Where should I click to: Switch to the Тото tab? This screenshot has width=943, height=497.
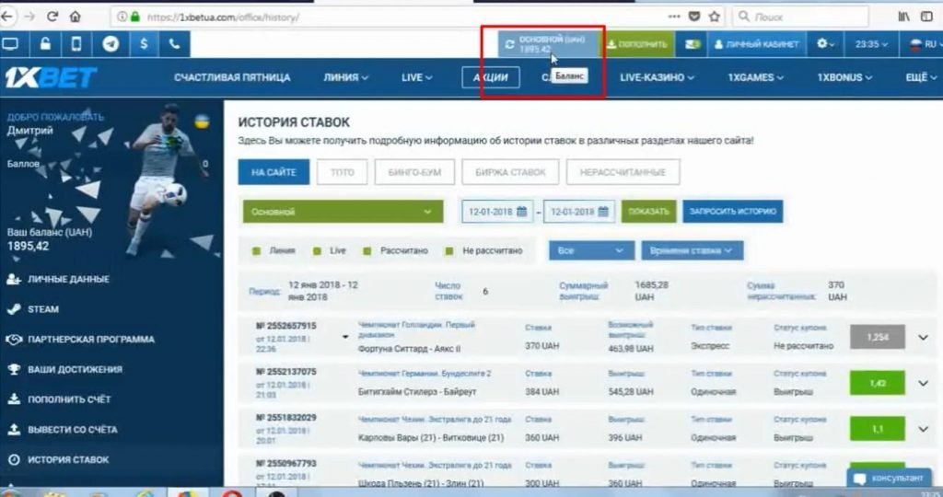coord(343,172)
